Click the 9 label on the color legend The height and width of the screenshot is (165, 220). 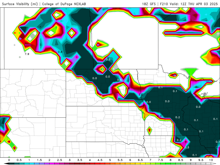click(191, 160)
